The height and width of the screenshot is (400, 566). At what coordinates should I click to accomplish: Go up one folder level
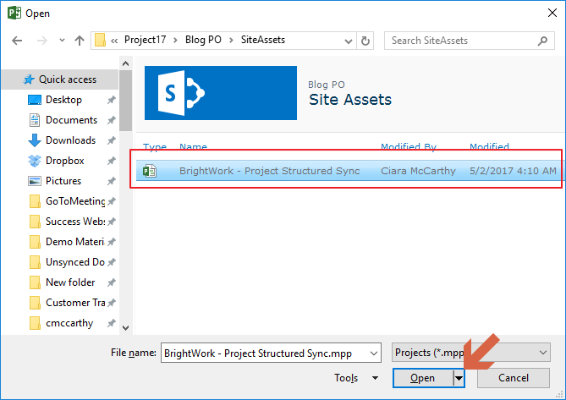point(80,41)
